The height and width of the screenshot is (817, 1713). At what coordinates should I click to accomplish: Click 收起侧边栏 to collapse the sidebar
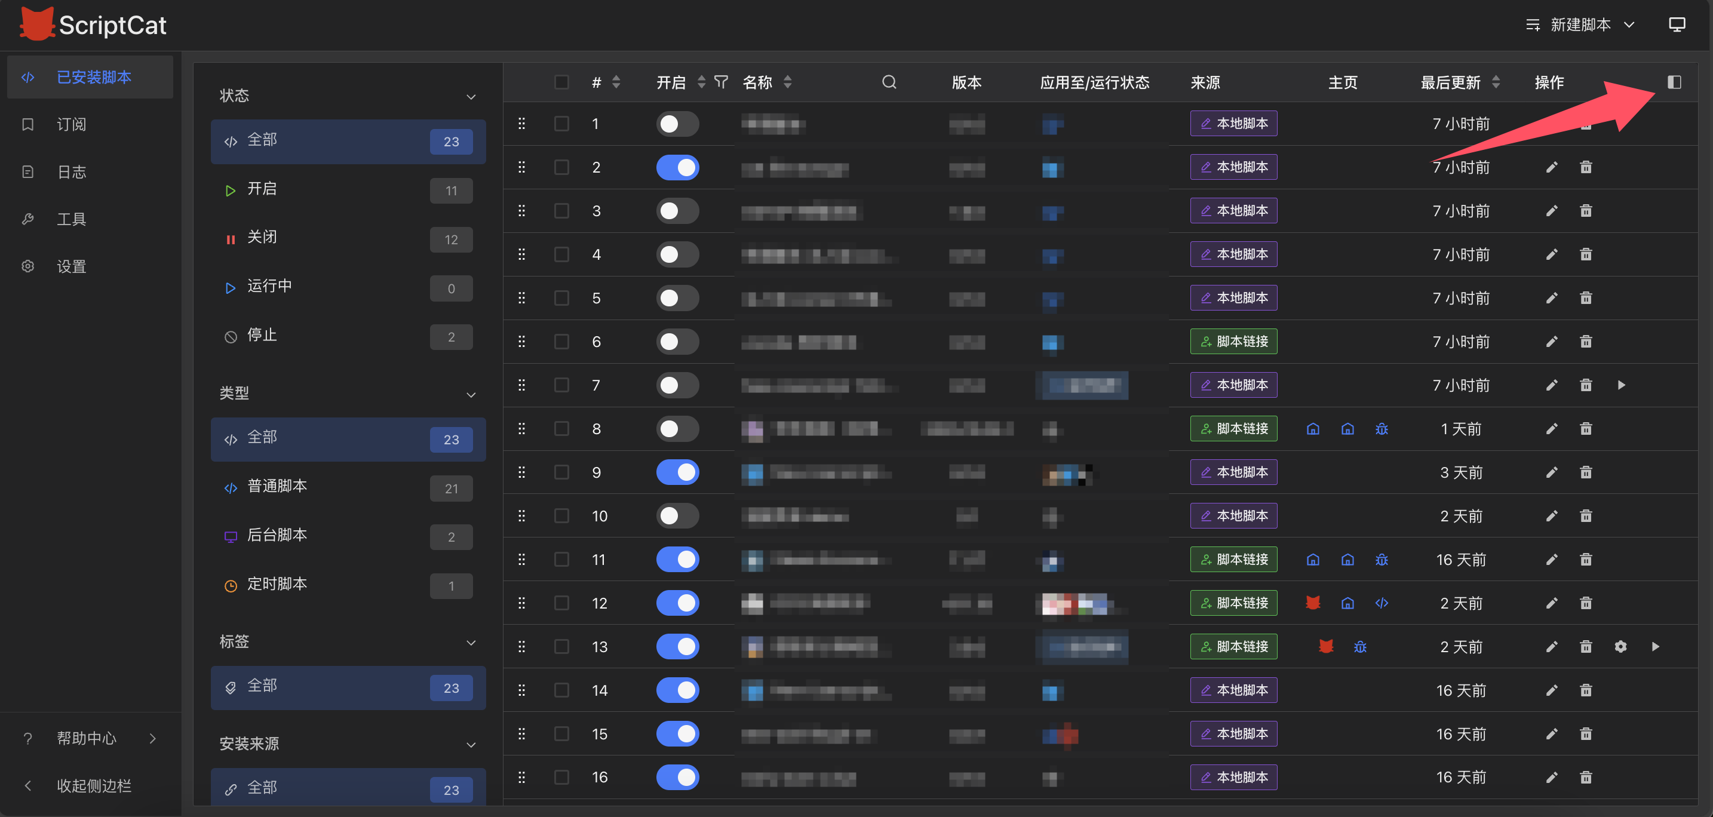[93, 786]
